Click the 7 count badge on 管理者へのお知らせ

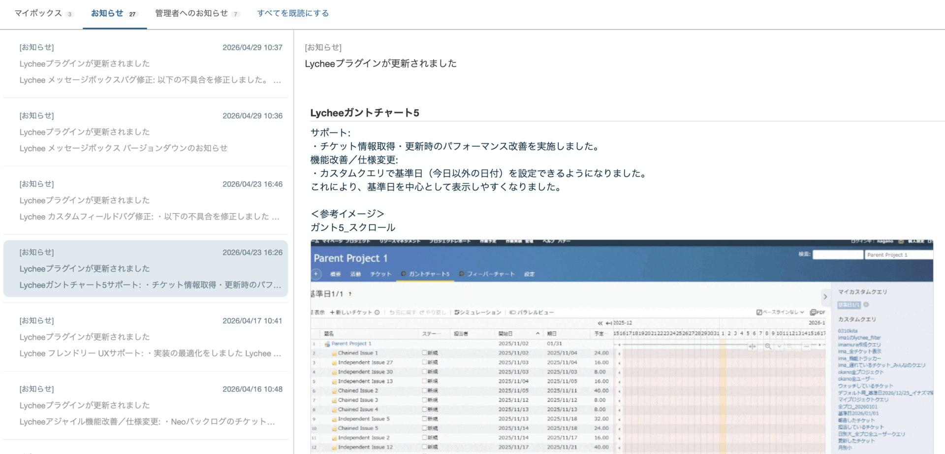pyautogui.click(x=236, y=14)
